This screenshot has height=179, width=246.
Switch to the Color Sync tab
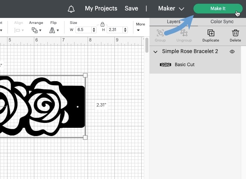[222, 22]
